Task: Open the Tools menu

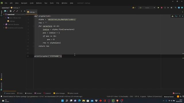Action: 52,3
